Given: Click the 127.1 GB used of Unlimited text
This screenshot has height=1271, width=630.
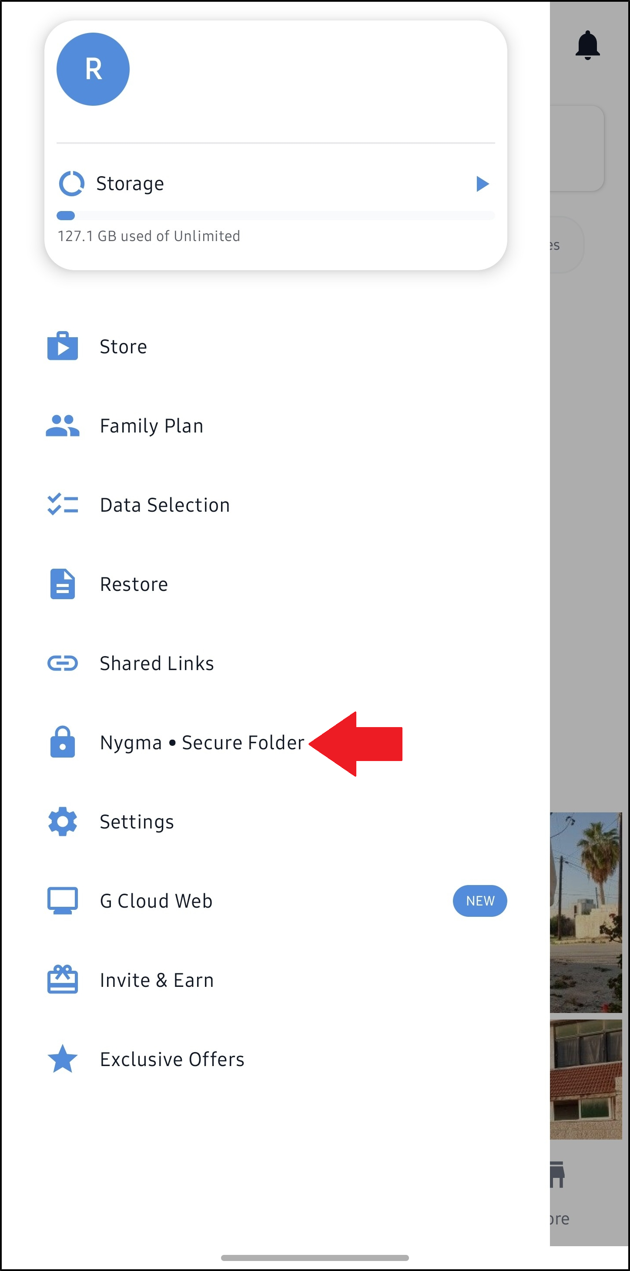Looking at the screenshot, I should (x=149, y=236).
